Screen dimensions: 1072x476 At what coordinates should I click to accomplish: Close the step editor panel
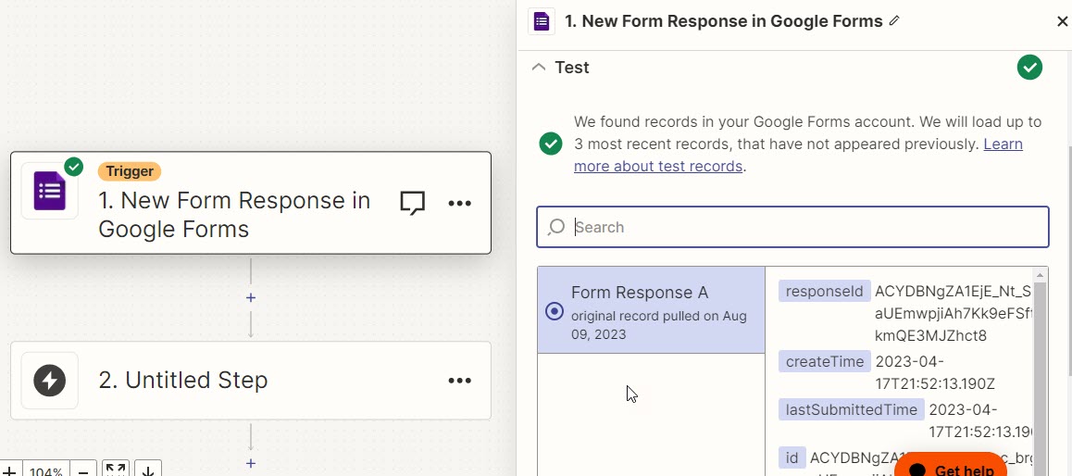click(x=1062, y=22)
